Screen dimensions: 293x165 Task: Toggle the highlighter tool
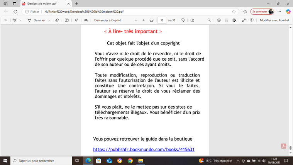pyautogui.click(x=15, y=20)
